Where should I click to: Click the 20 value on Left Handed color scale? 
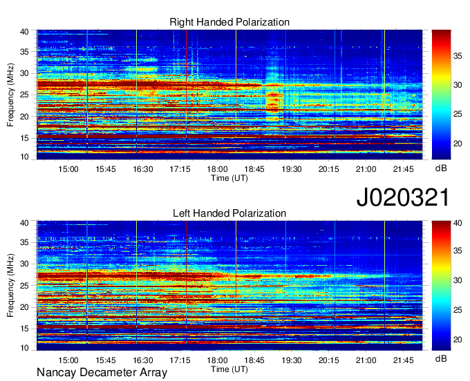pos(458,340)
